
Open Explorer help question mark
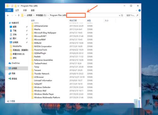tap(140, 10)
